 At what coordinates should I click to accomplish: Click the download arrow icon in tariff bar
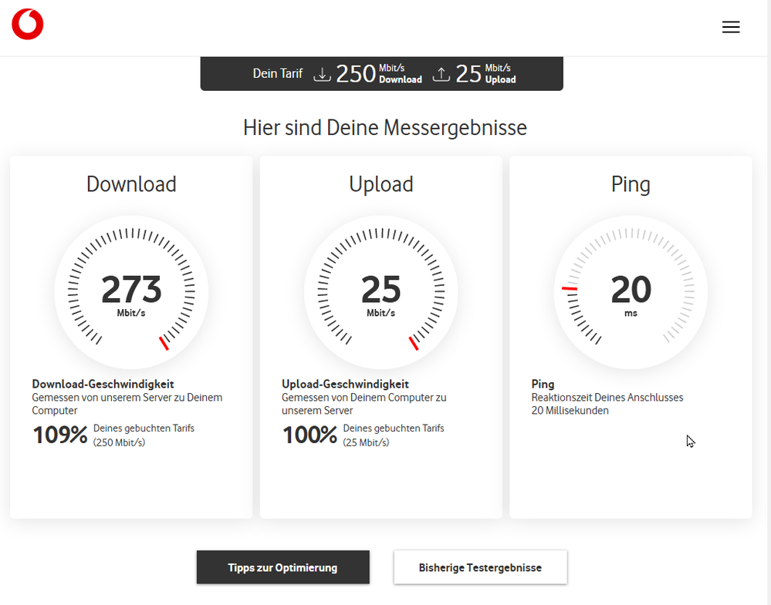click(322, 74)
